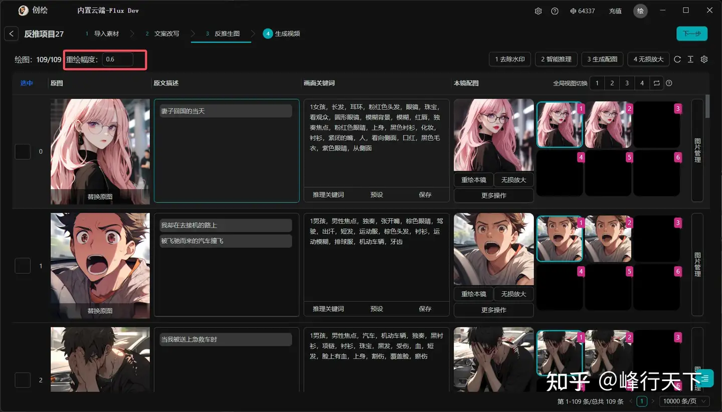Select empty slot 6 in row 1
722x412 pixels.
point(656,287)
